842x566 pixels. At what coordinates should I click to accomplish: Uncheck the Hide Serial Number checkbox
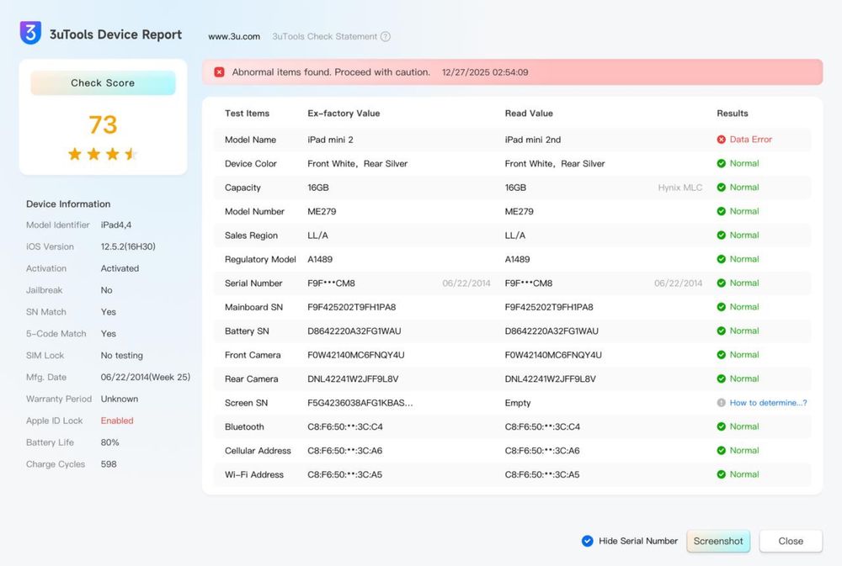point(588,541)
